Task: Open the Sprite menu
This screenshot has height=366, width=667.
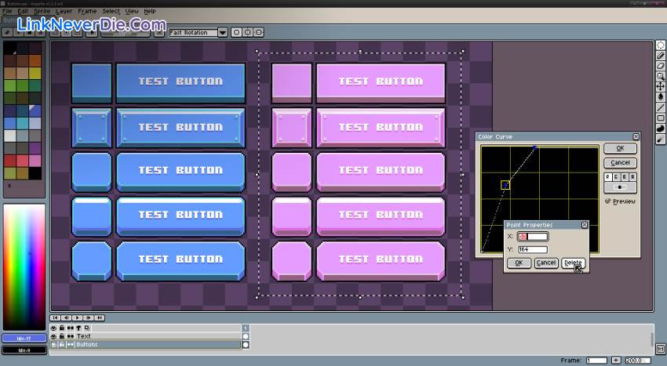Action: tap(42, 12)
